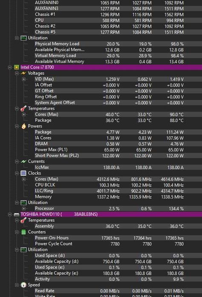Select the Package temperature row showing 36.0 °C
The height and width of the screenshot is (297, 202).
pos(118,120)
